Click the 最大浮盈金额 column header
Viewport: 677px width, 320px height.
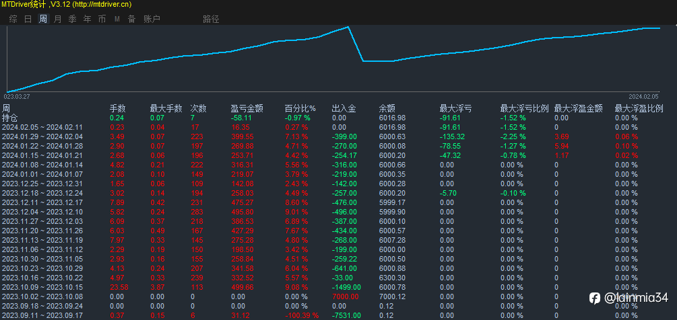click(579, 108)
